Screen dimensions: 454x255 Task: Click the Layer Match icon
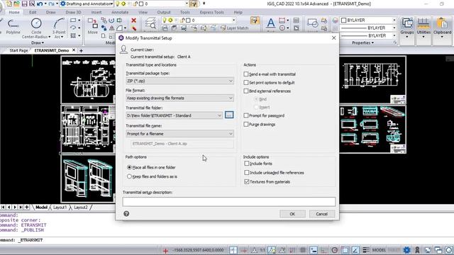click(x=235, y=28)
